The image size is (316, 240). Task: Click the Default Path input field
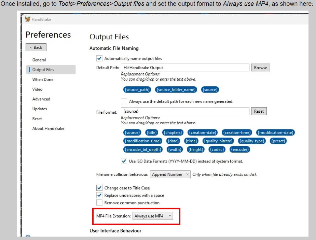(185, 68)
